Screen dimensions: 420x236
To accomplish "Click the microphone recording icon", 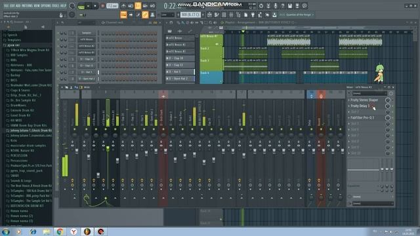I will click(276, 6).
